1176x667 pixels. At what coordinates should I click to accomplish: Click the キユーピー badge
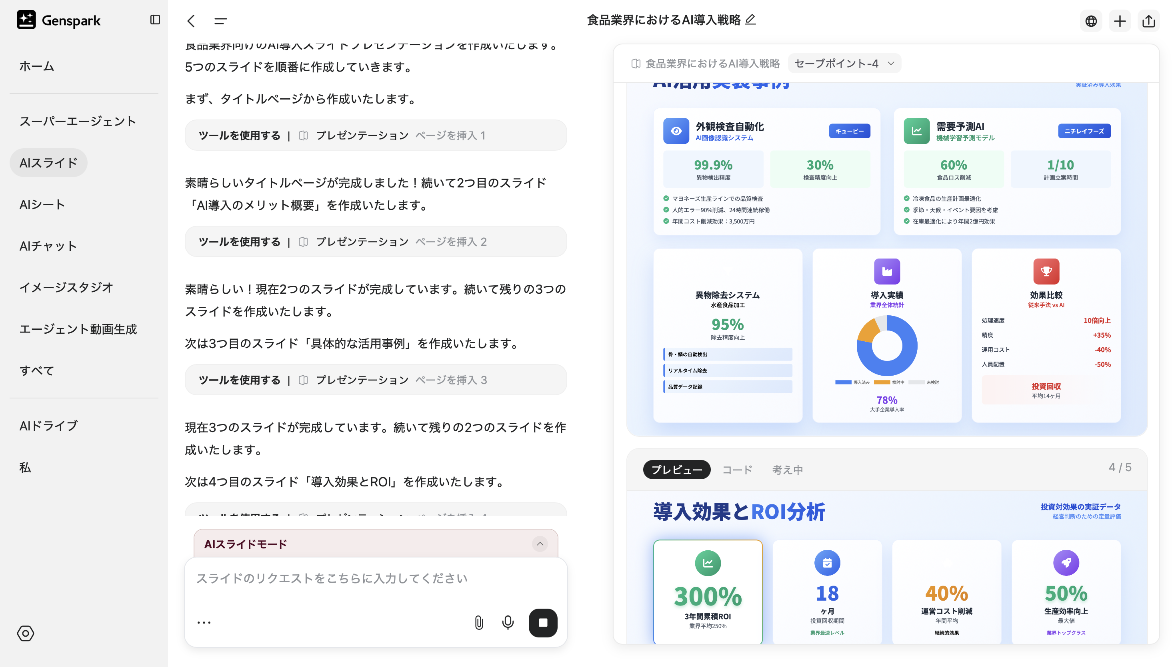coord(849,131)
